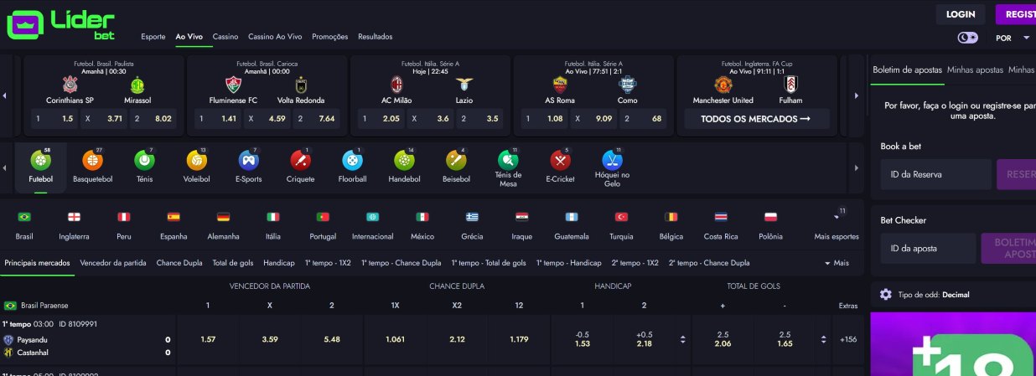1036x376 pixels.
Task: Change handicap line for Paysandu match
Action: pyautogui.click(x=681, y=339)
